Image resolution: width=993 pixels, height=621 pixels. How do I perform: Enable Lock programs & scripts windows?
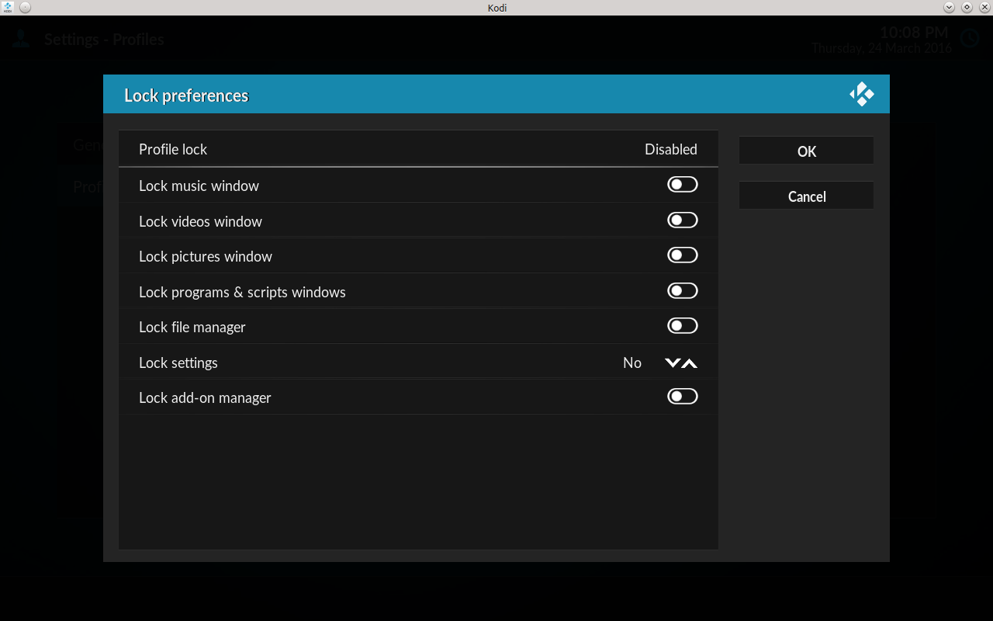[x=682, y=291]
